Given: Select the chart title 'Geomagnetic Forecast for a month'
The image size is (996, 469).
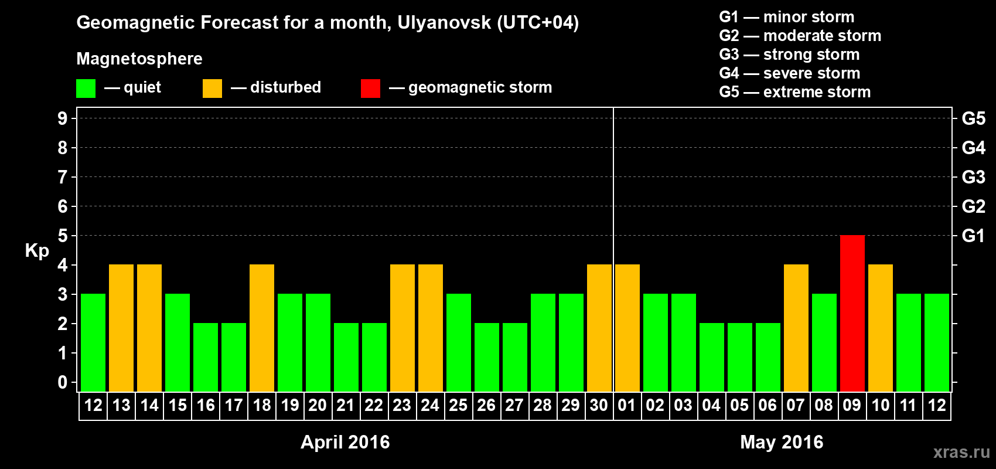Looking at the screenshot, I should click(x=234, y=22).
